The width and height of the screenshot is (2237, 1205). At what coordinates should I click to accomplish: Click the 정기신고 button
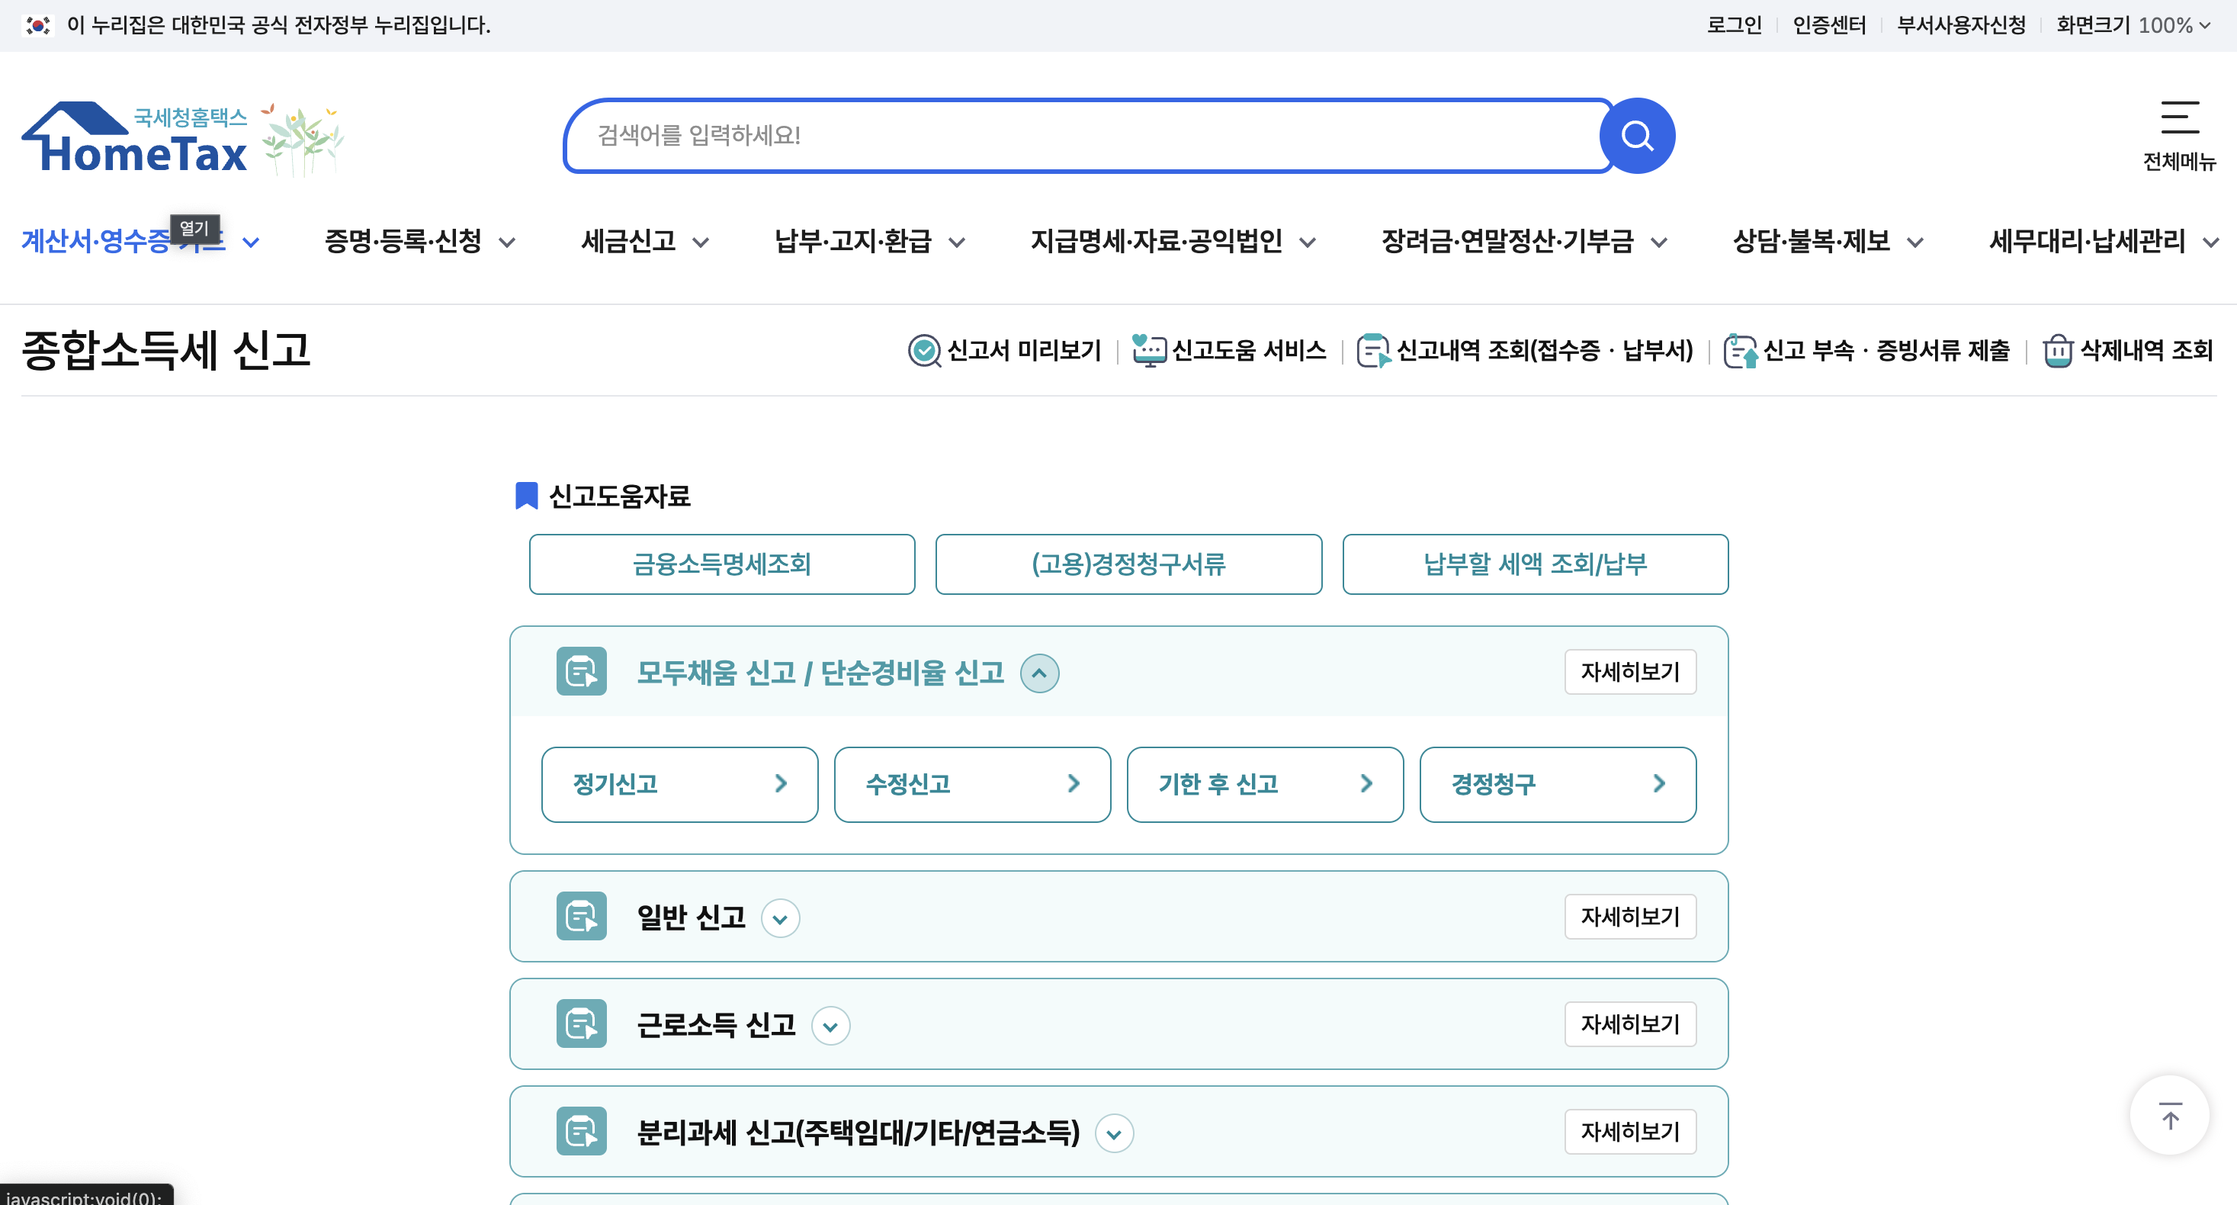coord(679,785)
